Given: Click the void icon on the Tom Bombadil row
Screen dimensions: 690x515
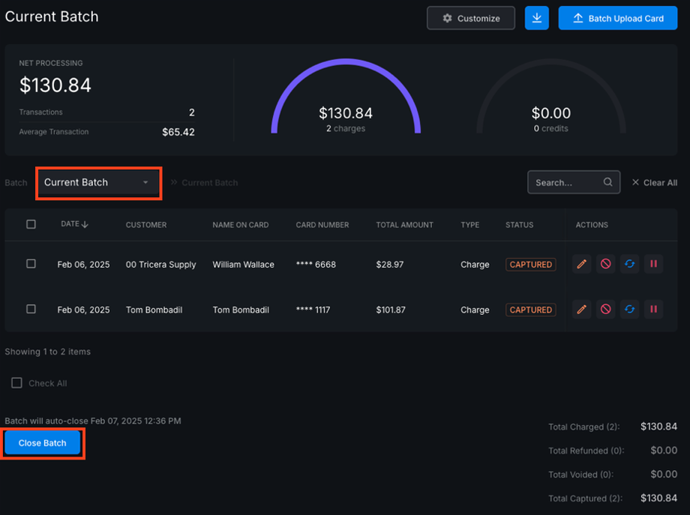Looking at the screenshot, I should 606,310.
